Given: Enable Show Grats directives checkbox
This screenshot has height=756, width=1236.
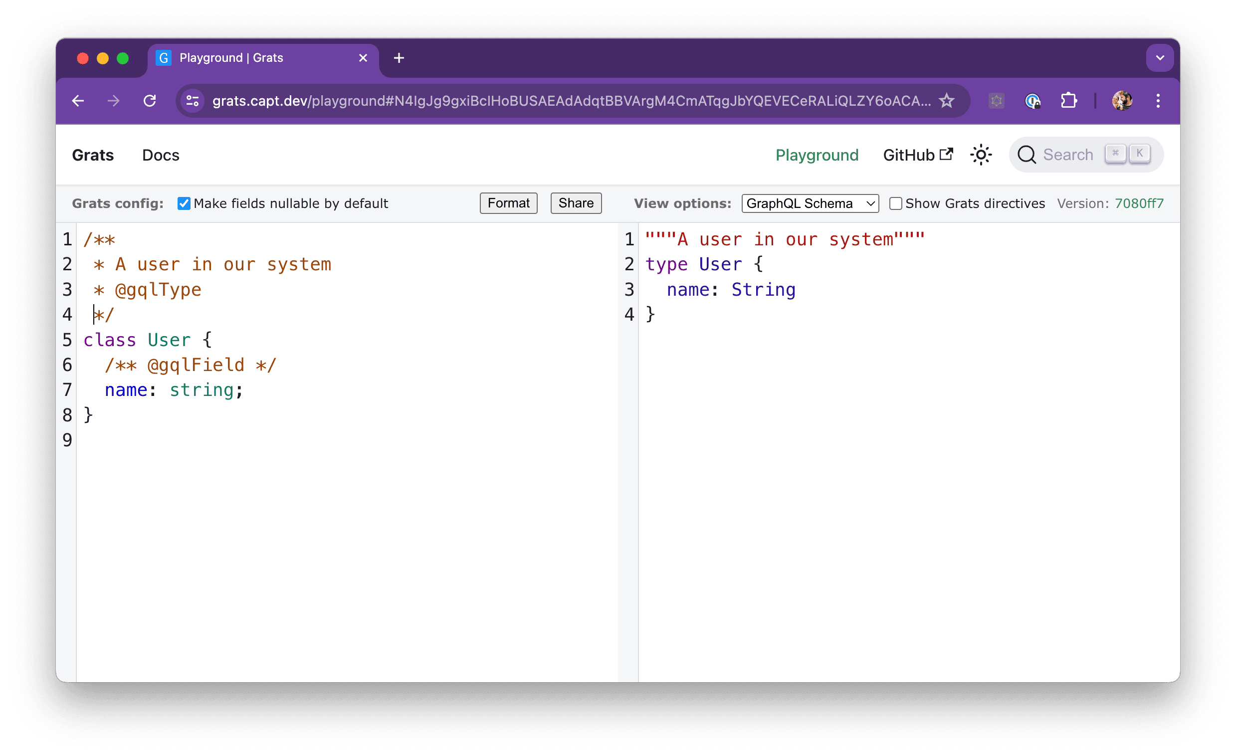Looking at the screenshot, I should click(x=895, y=203).
